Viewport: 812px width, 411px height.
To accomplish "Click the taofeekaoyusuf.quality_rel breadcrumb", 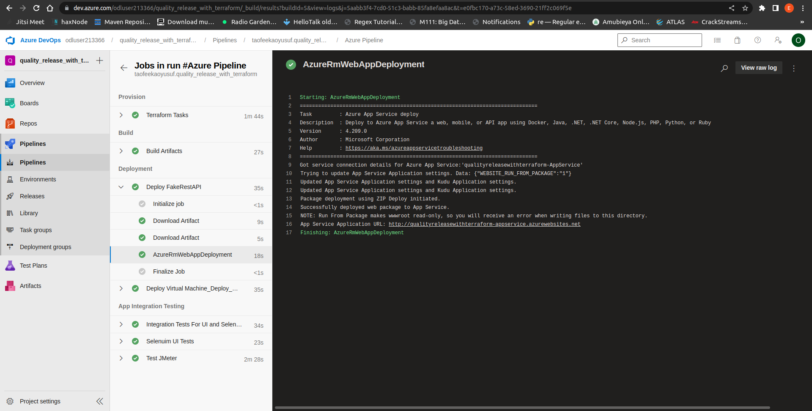I will pyautogui.click(x=289, y=40).
